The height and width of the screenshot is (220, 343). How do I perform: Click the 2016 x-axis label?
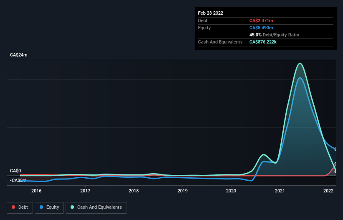(36, 191)
